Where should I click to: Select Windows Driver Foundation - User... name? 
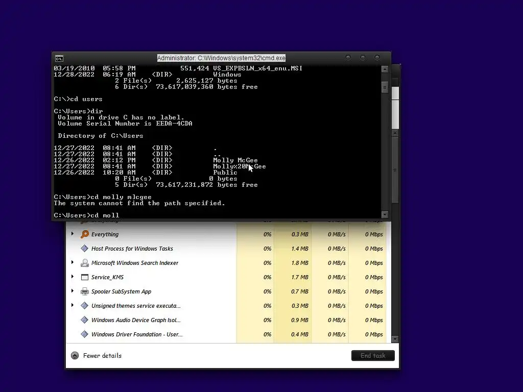[137, 334]
